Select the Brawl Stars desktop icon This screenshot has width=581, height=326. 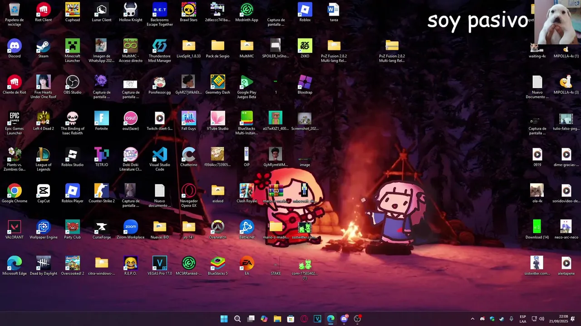tap(189, 12)
